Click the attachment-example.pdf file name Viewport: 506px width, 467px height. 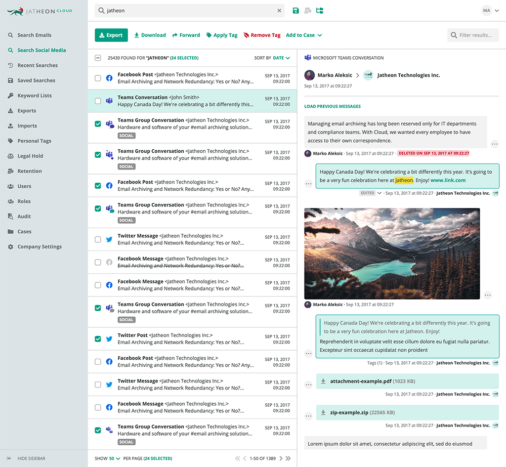point(361,381)
